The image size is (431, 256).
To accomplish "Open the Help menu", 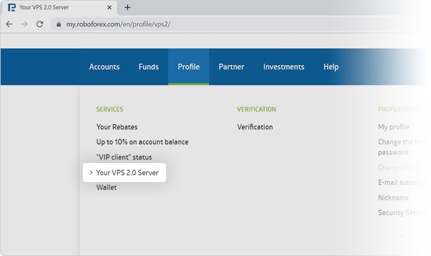I will 330,67.
